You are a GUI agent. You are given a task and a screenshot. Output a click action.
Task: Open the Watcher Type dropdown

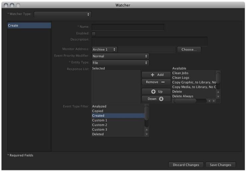(x=62, y=14)
